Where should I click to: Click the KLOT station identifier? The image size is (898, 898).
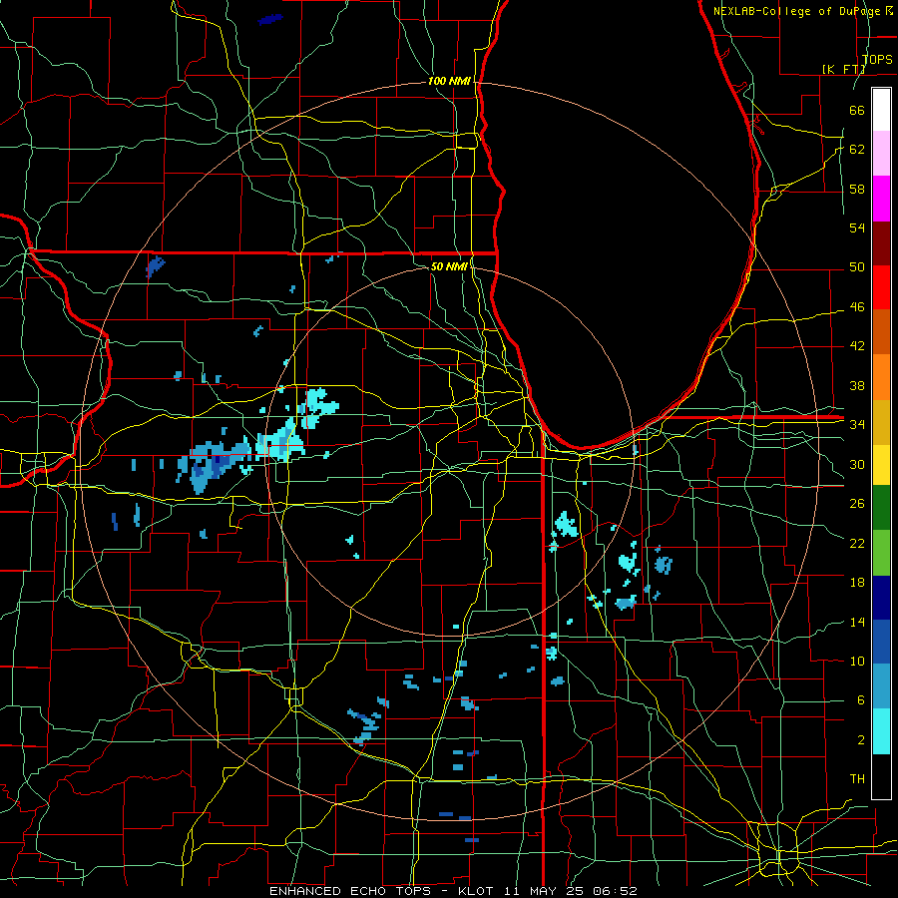tap(478, 891)
